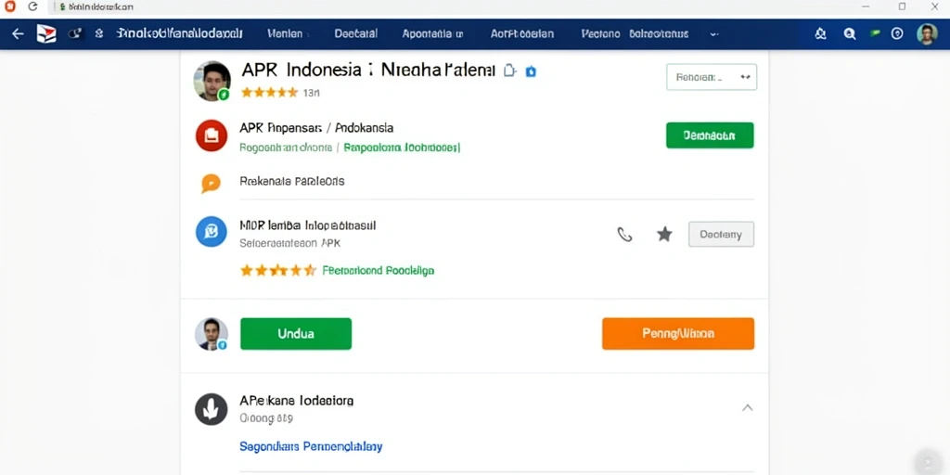Click the browser address bar

point(424,7)
